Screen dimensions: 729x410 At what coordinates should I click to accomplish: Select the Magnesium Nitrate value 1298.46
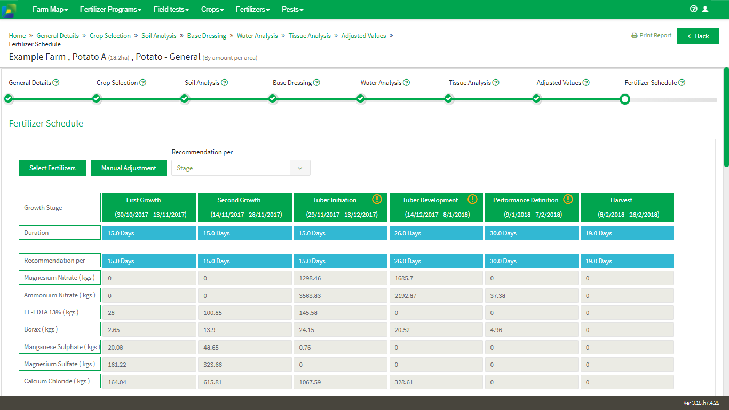click(x=340, y=278)
